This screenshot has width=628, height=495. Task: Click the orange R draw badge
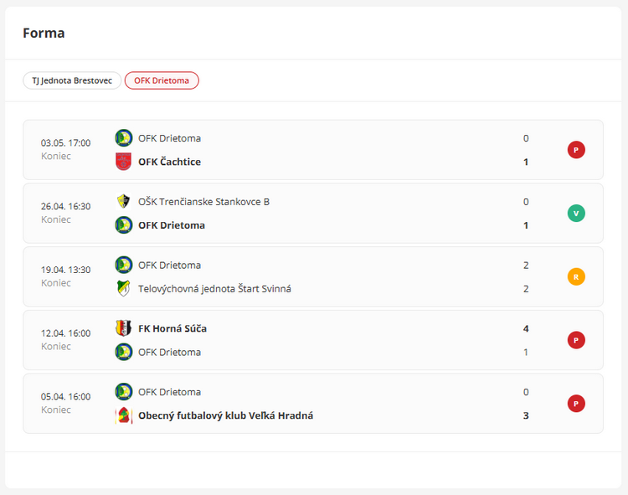[x=576, y=276]
